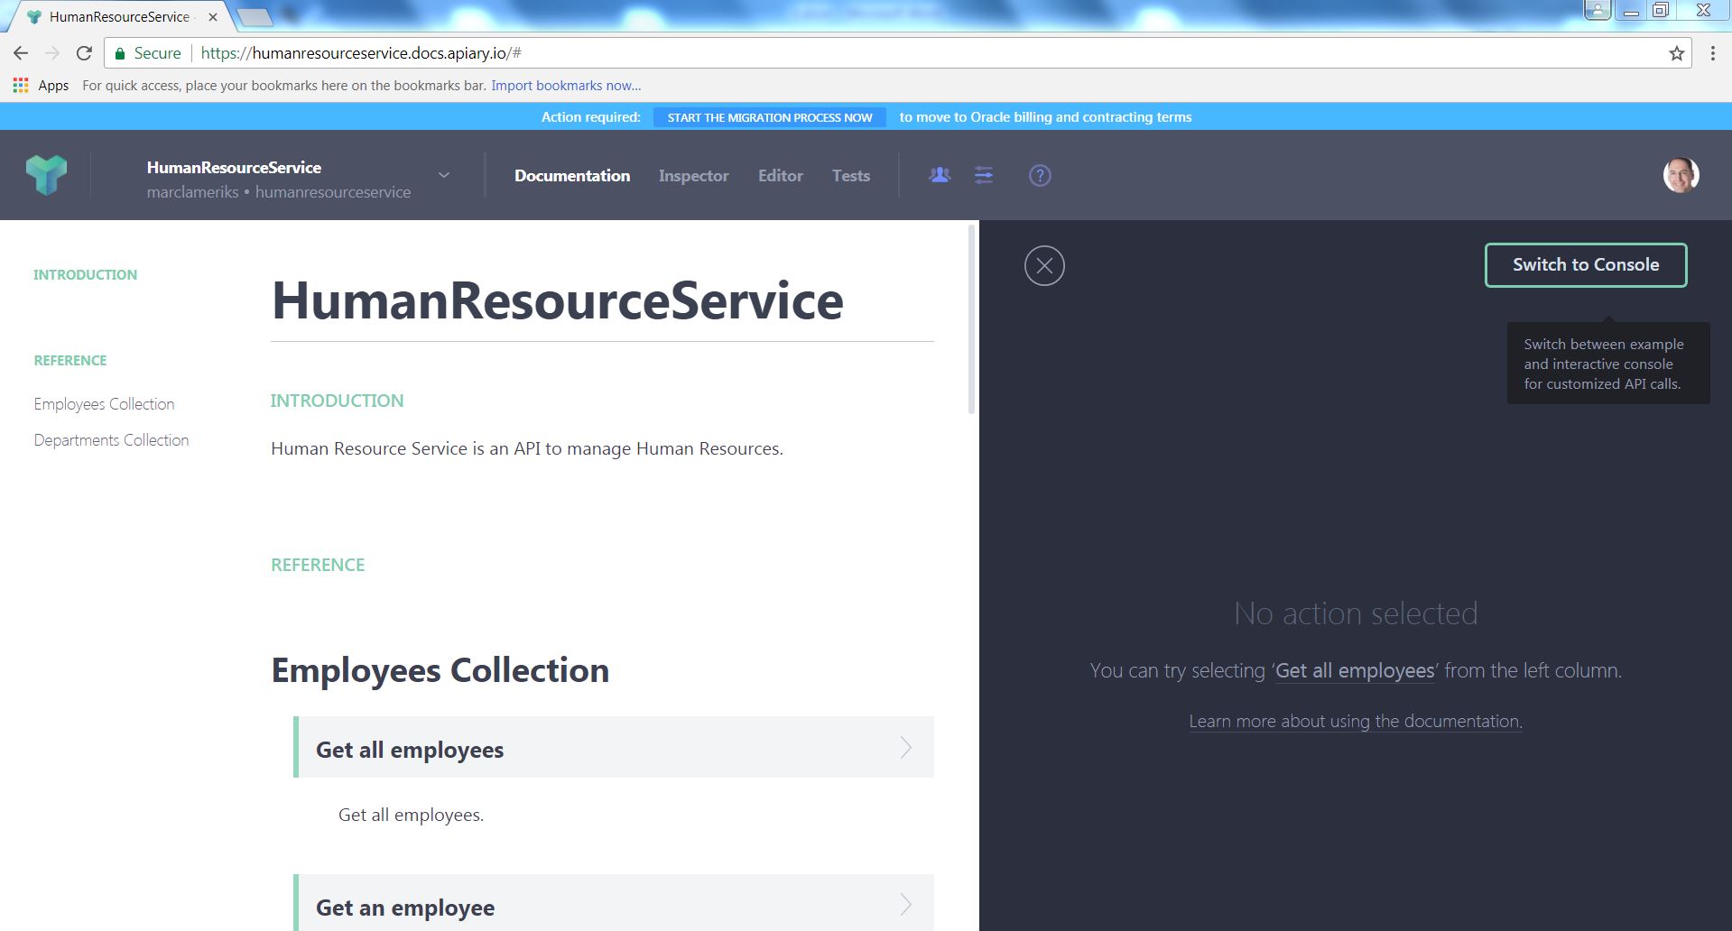Viewport: 1732px width, 931px height.
Task: Open the team members icon
Action: pyautogui.click(x=940, y=175)
